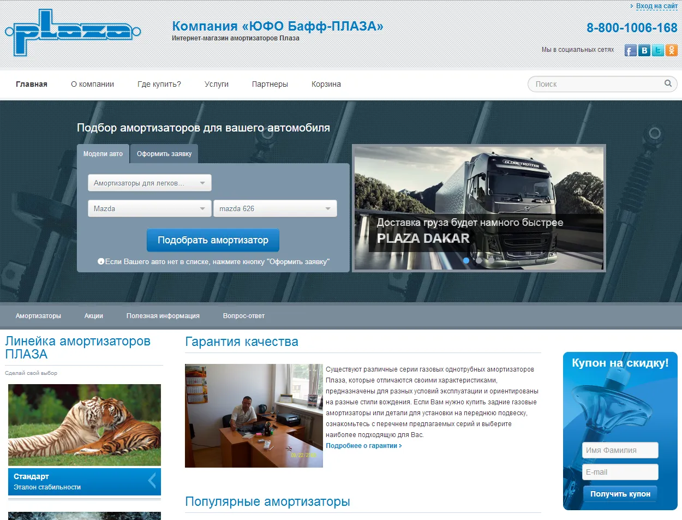Focus the Имя Фамилия coupon field
Viewport: 682px width, 520px height.
[x=621, y=450]
